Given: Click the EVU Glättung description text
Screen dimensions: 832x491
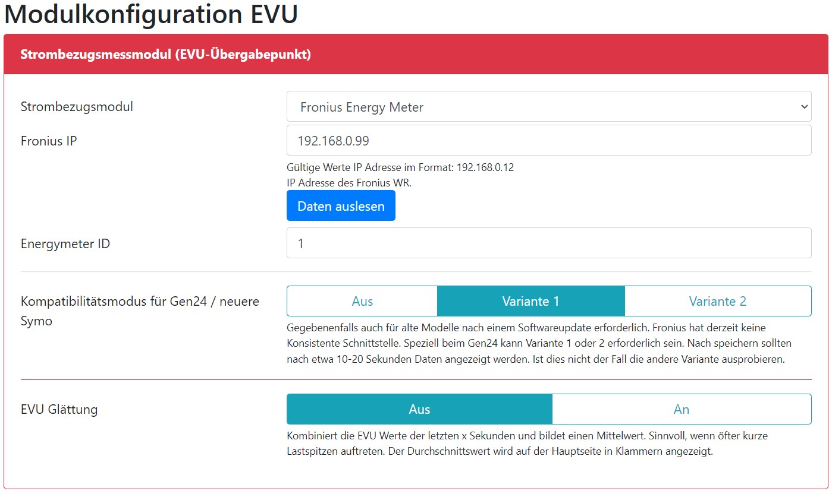Looking at the screenshot, I should point(526,444).
